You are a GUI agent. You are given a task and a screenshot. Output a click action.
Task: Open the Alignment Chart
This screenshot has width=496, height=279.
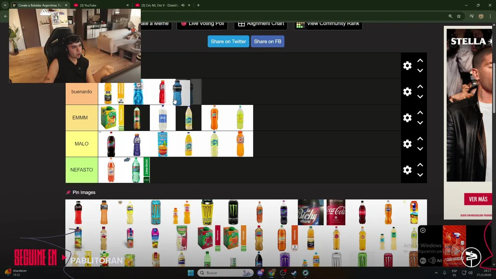[x=261, y=24]
